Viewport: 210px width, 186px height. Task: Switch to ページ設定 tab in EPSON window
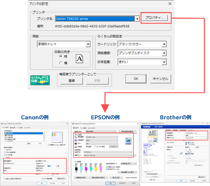(x=83, y=128)
